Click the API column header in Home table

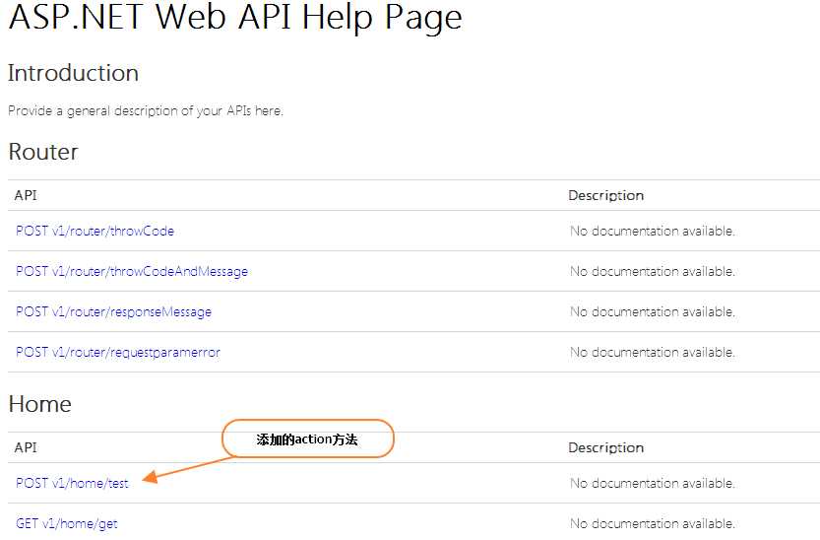pos(26,448)
